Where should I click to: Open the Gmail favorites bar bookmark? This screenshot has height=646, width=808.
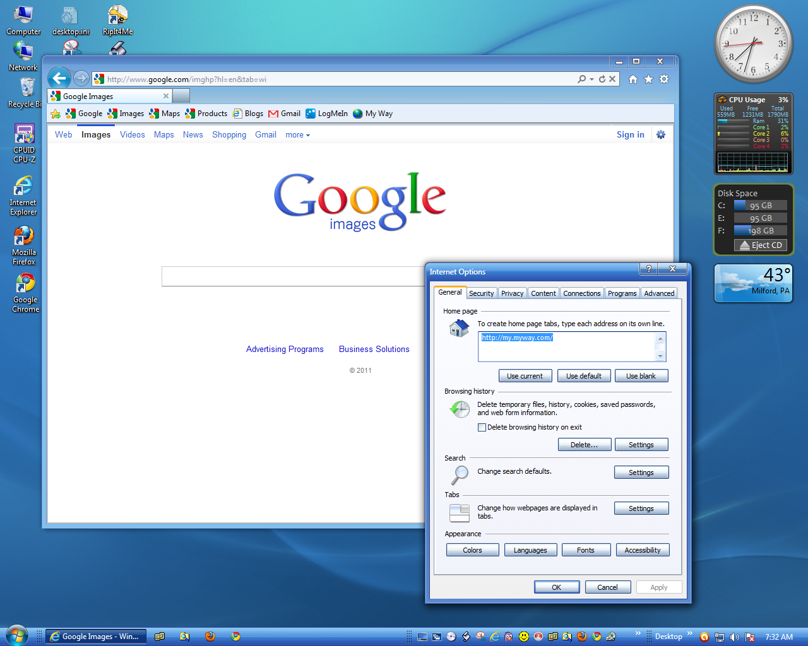click(285, 114)
